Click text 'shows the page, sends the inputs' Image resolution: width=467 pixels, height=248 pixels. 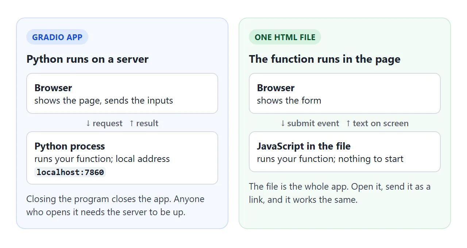[x=104, y=101]
